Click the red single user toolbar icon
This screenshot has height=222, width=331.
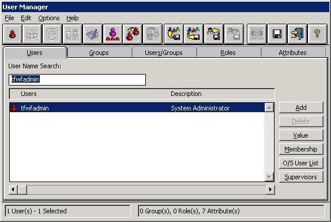pos(12,34)
